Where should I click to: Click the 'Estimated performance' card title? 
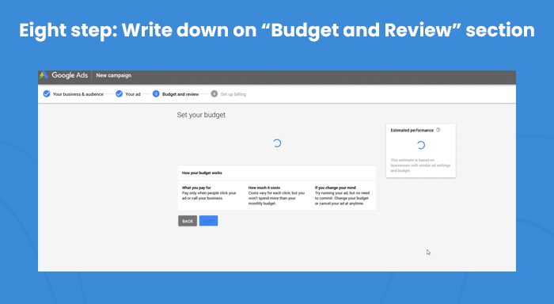[412, 130]
